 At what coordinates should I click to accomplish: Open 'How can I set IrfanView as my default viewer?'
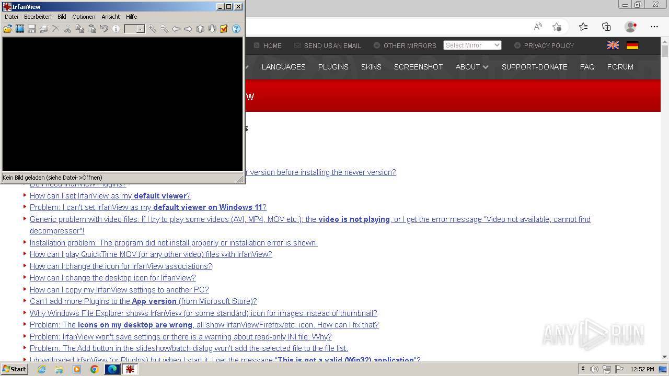coord(110,196)
